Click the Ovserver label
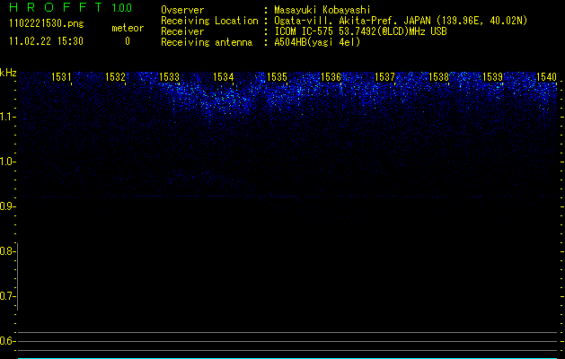 point(182,10)
